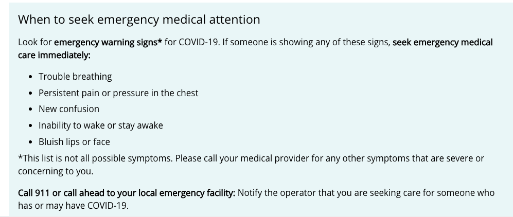
Task: Click 'for COVID-19. If someone is showing' text
Action: (x=238, y=43)
